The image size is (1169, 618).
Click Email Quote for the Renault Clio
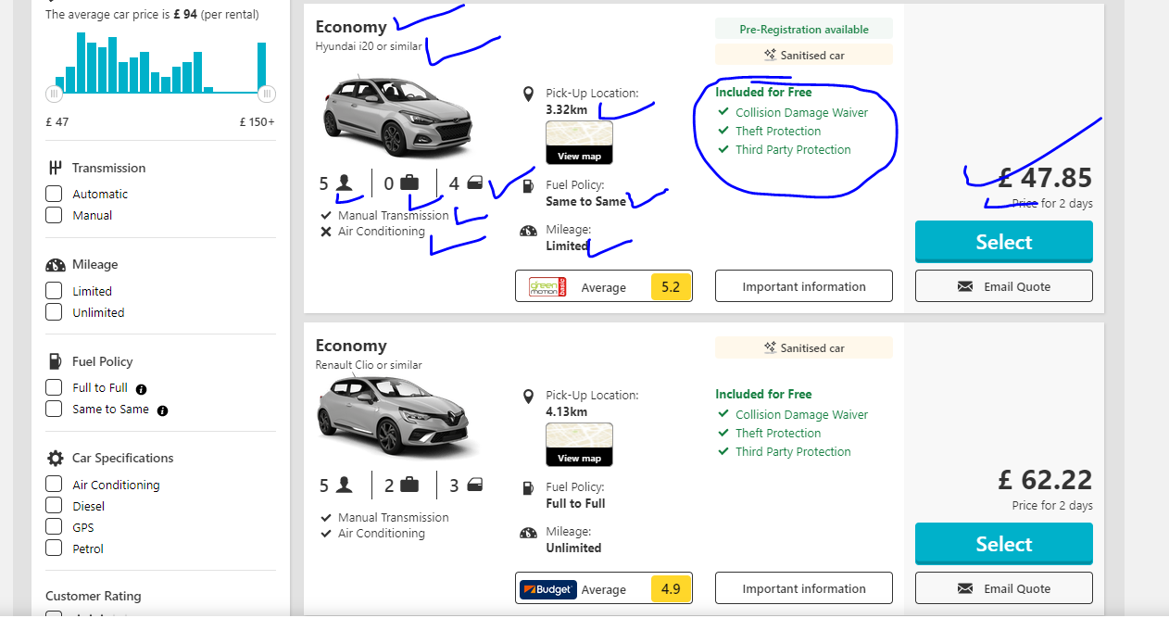[1004, 588]
